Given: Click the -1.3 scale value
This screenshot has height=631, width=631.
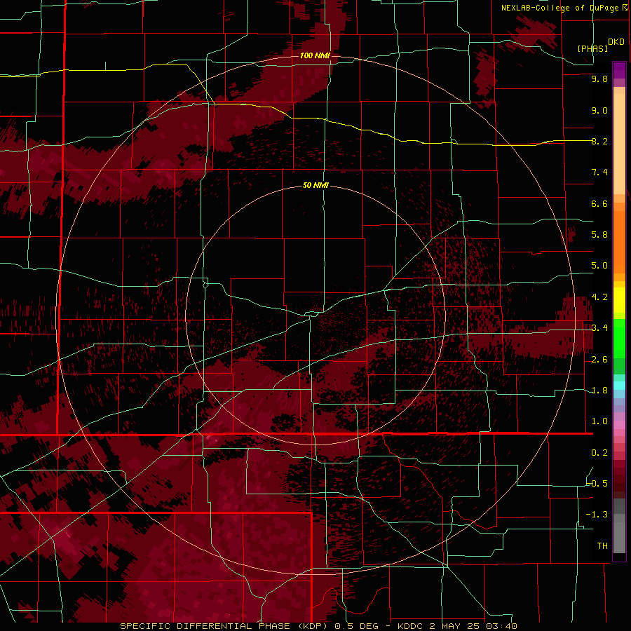Looking at the screenshot, I should click(597, 515).
